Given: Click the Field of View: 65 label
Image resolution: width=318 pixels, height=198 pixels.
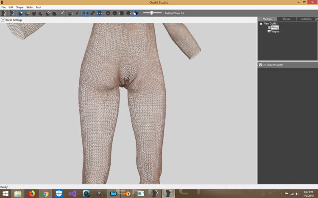Looking at the screenshot, I should coord(174,13).
